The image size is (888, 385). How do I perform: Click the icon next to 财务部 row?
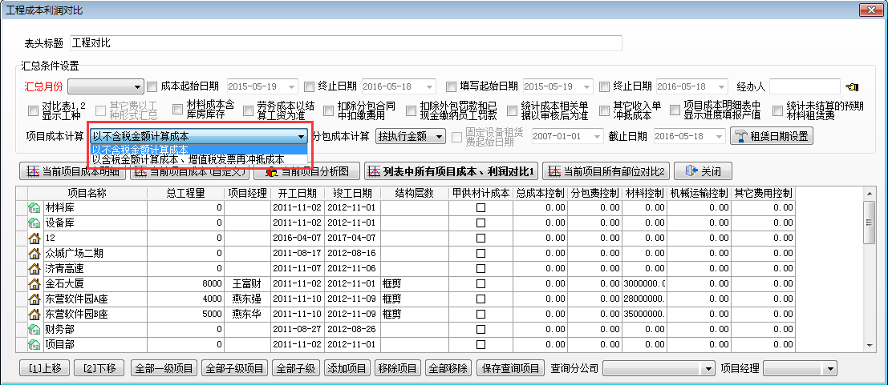(x=34, y=329)
